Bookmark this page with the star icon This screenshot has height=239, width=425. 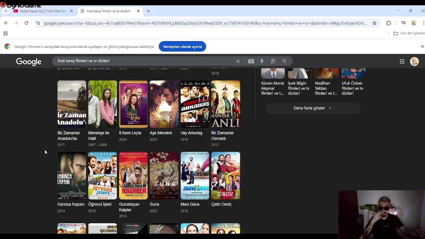(x=374, y=23)
